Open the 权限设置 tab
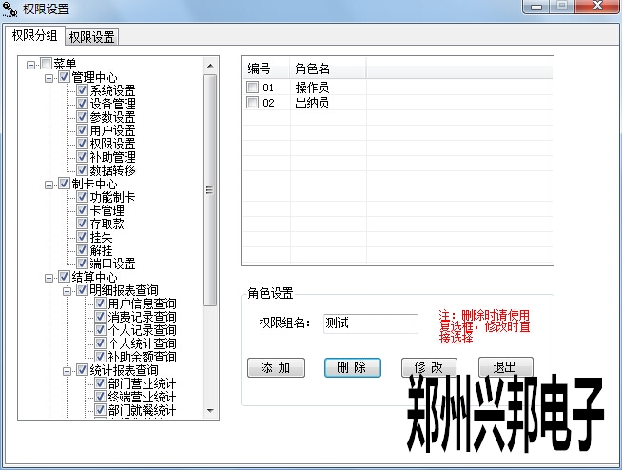Screen dimensions: 622x470 (92, 37)
